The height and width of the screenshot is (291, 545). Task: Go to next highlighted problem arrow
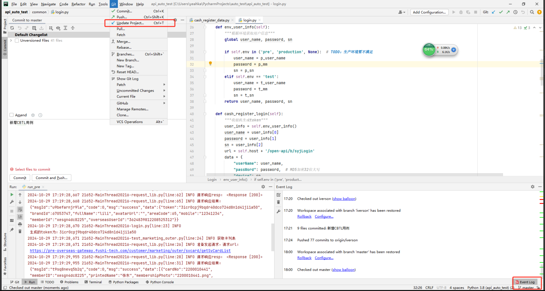[540, 28]
